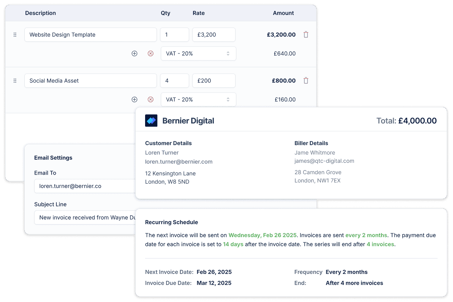Image resolution: width=453 pixels, height=302 pixels.
Task: Remove VAT from Website Design Template item
Action: tap(151, 53)
